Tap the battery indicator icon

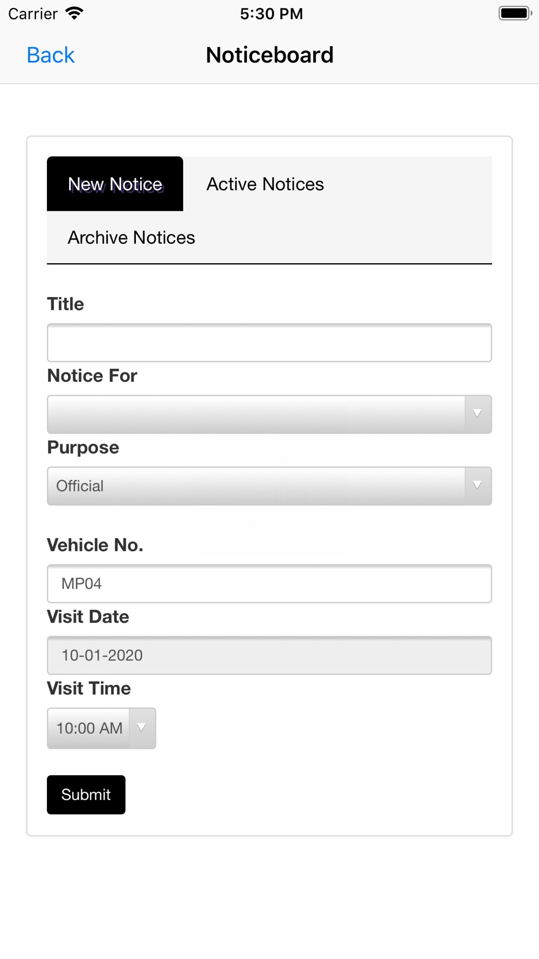click(515, 13)
